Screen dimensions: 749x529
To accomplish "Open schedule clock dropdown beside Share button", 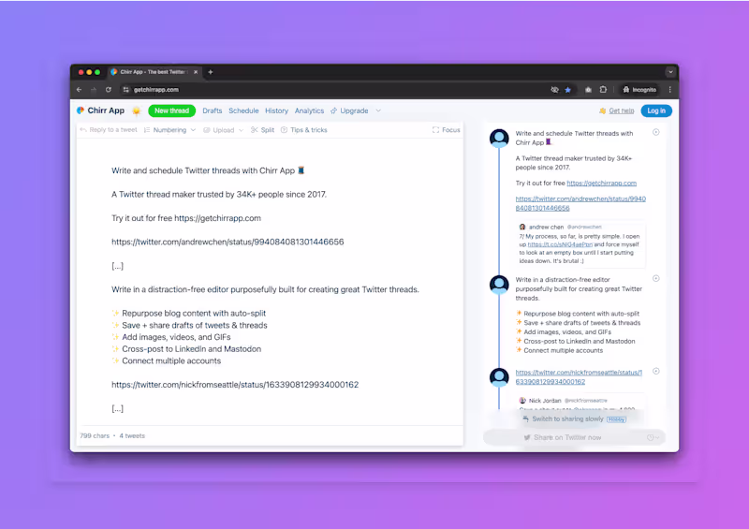I will [653, 438].
